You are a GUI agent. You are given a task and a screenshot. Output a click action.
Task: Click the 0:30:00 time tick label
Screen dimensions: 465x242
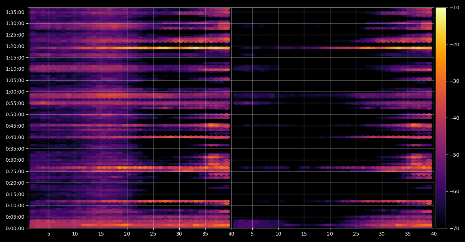15,160
